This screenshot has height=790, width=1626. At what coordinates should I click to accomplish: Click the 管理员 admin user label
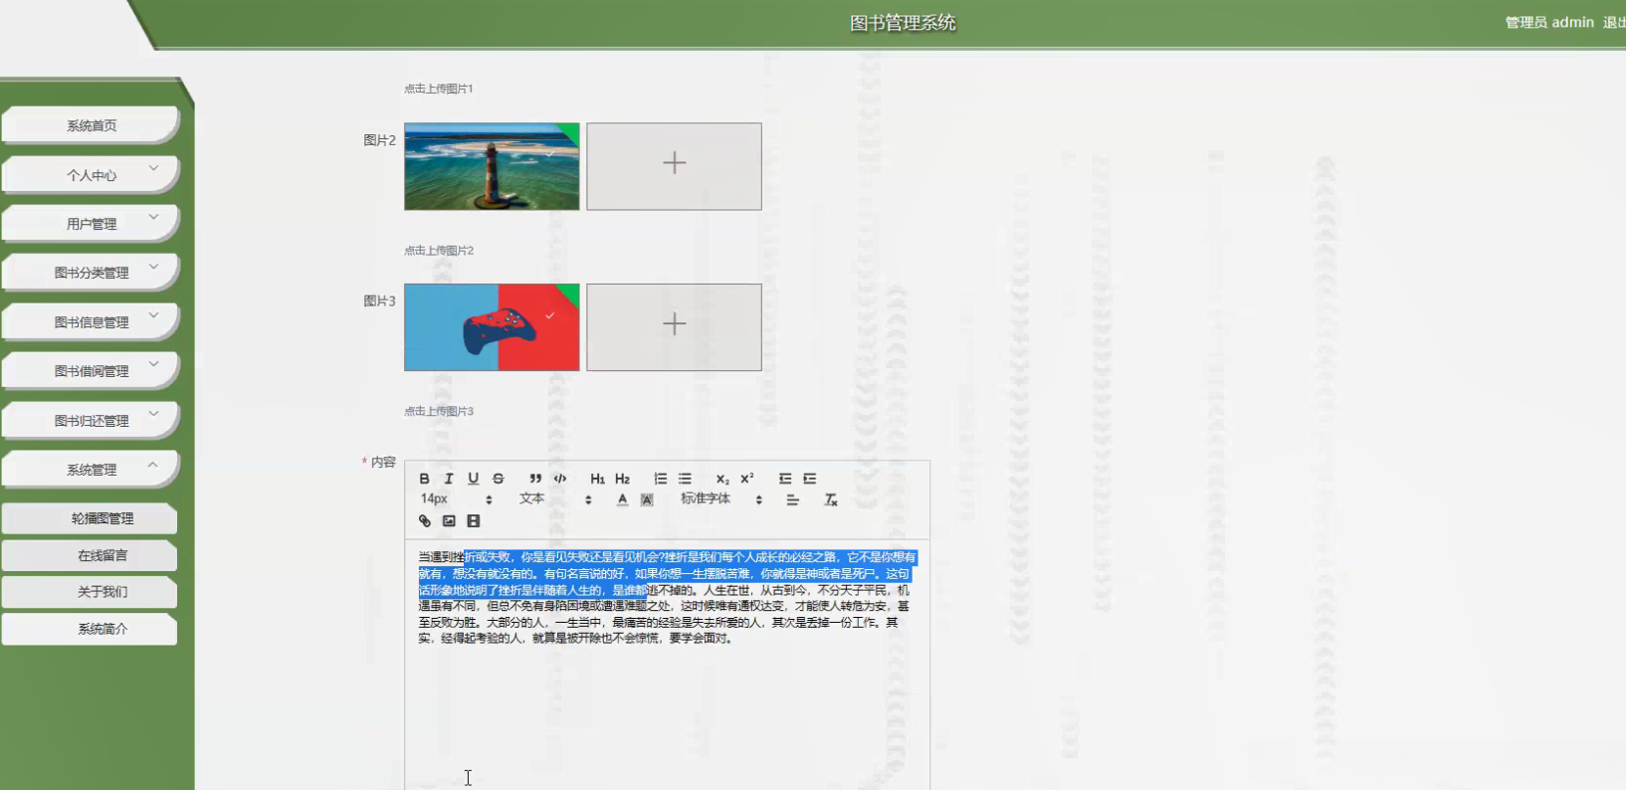(x=1549, y=22)
